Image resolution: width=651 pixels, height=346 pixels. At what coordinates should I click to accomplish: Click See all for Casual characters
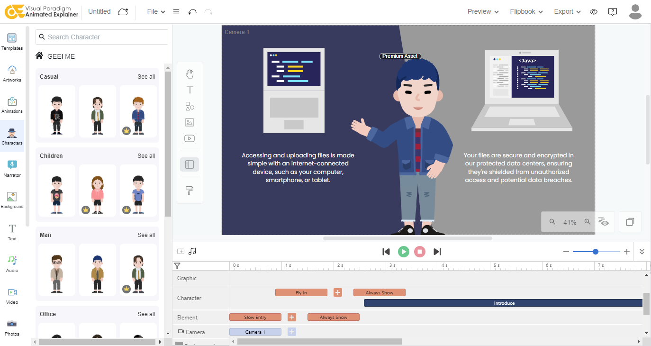point(146,77)
